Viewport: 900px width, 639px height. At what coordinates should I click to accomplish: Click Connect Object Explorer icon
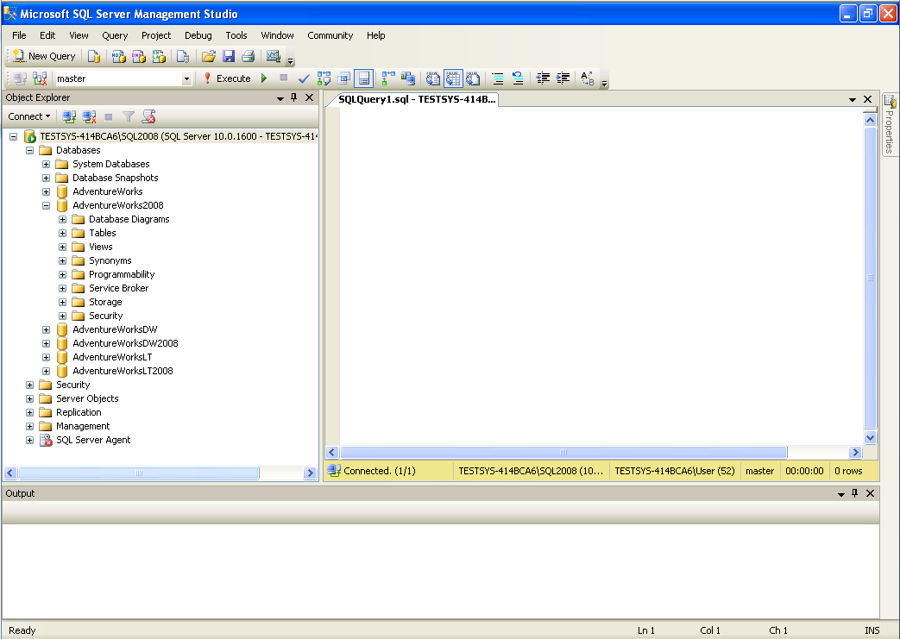(x=69, y=117)
